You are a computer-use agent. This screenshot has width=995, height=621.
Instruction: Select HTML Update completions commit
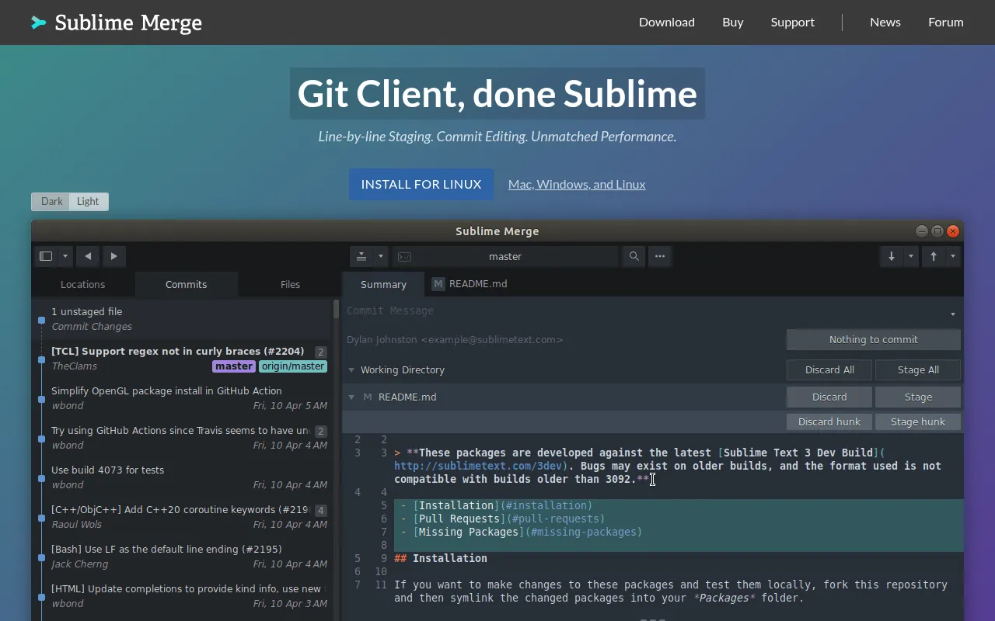[182, 596]
